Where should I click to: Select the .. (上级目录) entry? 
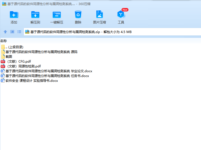click(14, 47)
